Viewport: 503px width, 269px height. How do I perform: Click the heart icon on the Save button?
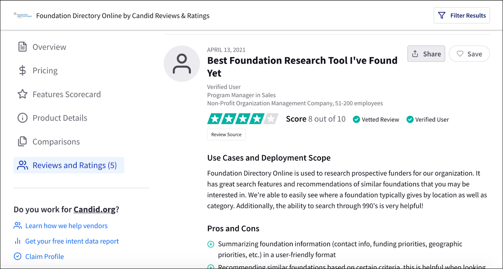pos(460,53)
